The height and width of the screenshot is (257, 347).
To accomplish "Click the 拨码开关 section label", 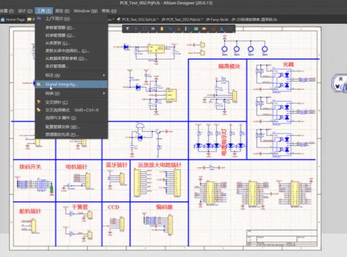I will [x=30, y=167].
